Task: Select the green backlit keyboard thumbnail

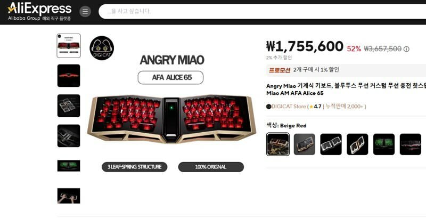Action: click(x=69, y=166)
